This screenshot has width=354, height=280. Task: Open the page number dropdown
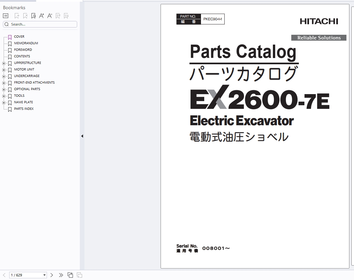44,275
